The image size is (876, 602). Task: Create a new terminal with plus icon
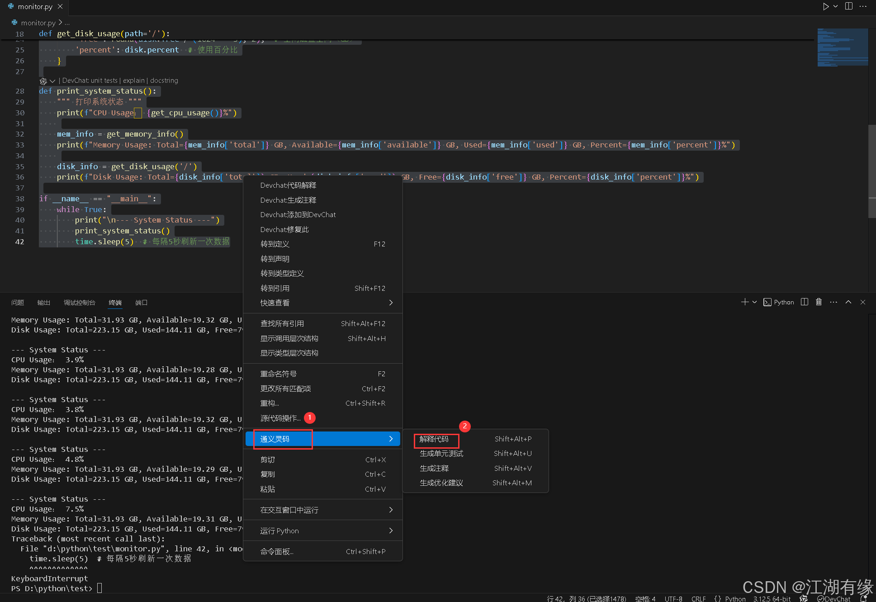[745, 302]
